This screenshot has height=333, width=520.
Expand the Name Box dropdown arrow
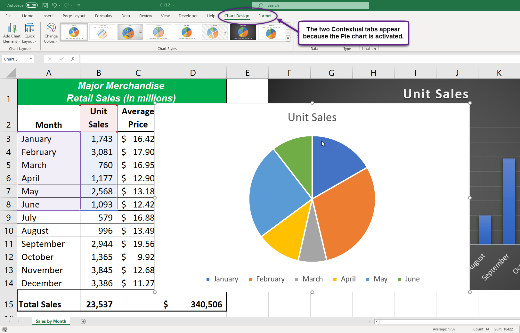pyautogui.click(x=31, y=59)
